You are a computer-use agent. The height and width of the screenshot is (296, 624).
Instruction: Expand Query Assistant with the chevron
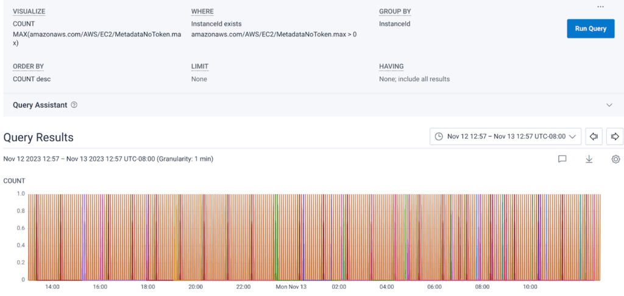609,105
